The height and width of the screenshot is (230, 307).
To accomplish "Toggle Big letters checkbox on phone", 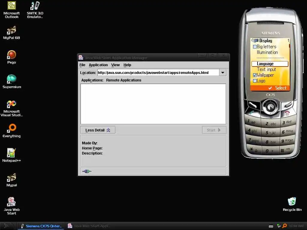I will point(255,47).
